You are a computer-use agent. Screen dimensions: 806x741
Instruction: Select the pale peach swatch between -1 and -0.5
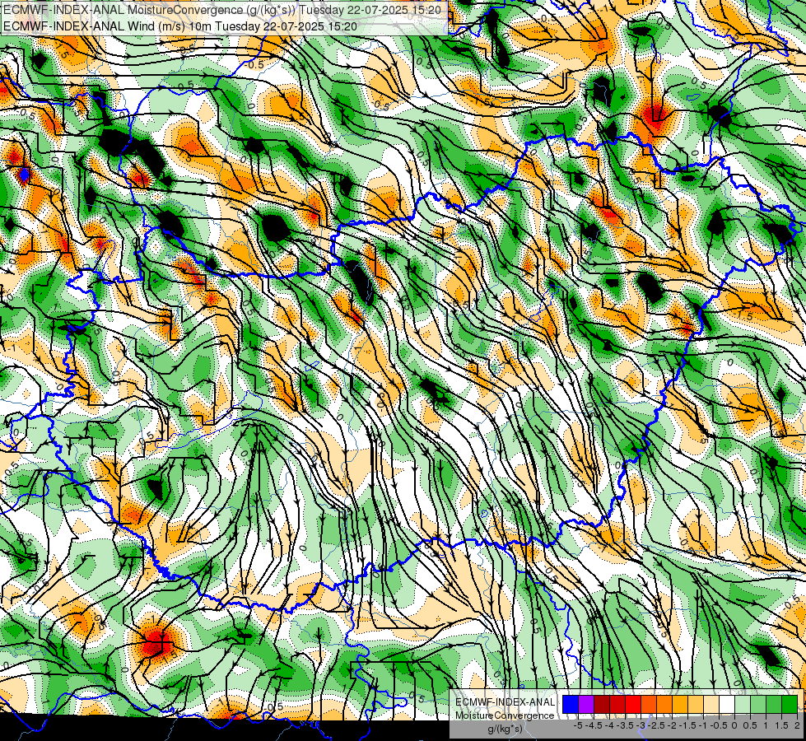coord(711,704)
